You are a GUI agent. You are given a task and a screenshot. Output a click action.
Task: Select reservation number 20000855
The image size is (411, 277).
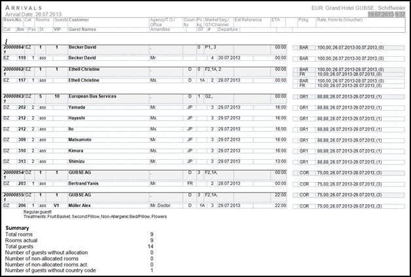14,195
